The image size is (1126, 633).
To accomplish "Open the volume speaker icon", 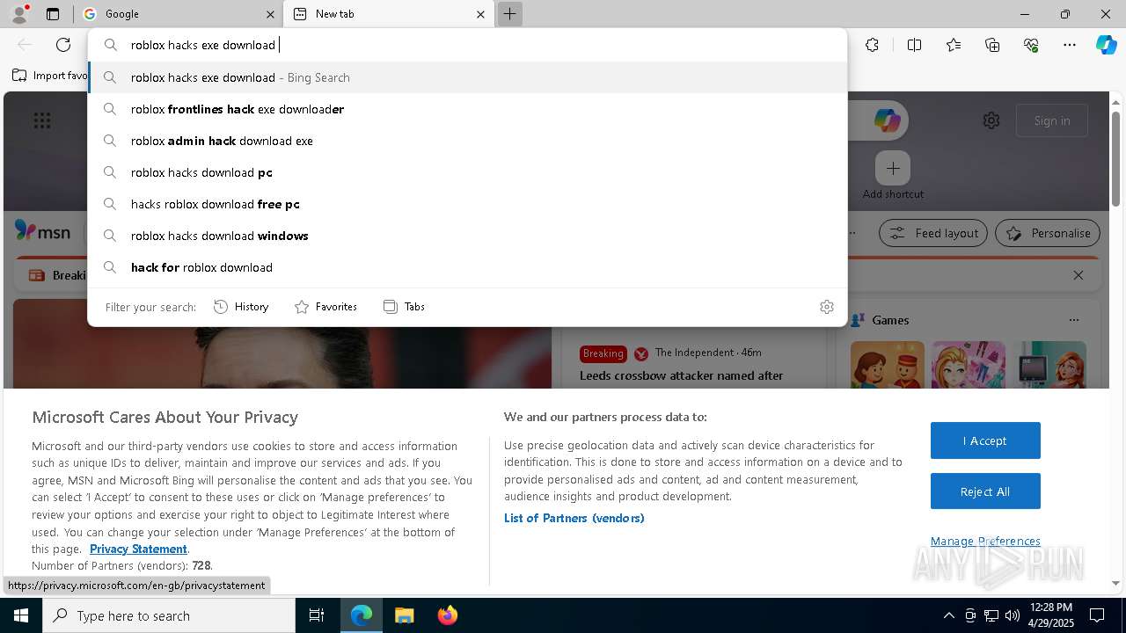I will (1013, 615).
